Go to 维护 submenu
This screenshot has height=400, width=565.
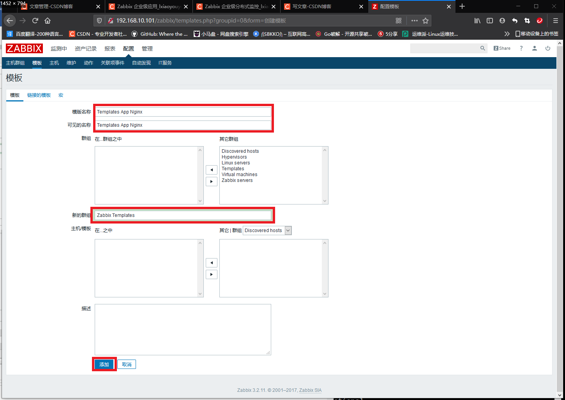tap(71, 63)
